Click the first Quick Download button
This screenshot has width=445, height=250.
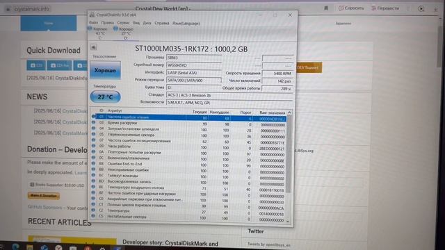click(x=36, y=65)
